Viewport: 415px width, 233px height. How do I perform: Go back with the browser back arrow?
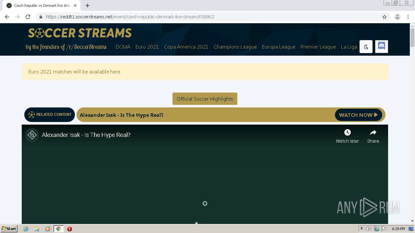click(7, 17)
